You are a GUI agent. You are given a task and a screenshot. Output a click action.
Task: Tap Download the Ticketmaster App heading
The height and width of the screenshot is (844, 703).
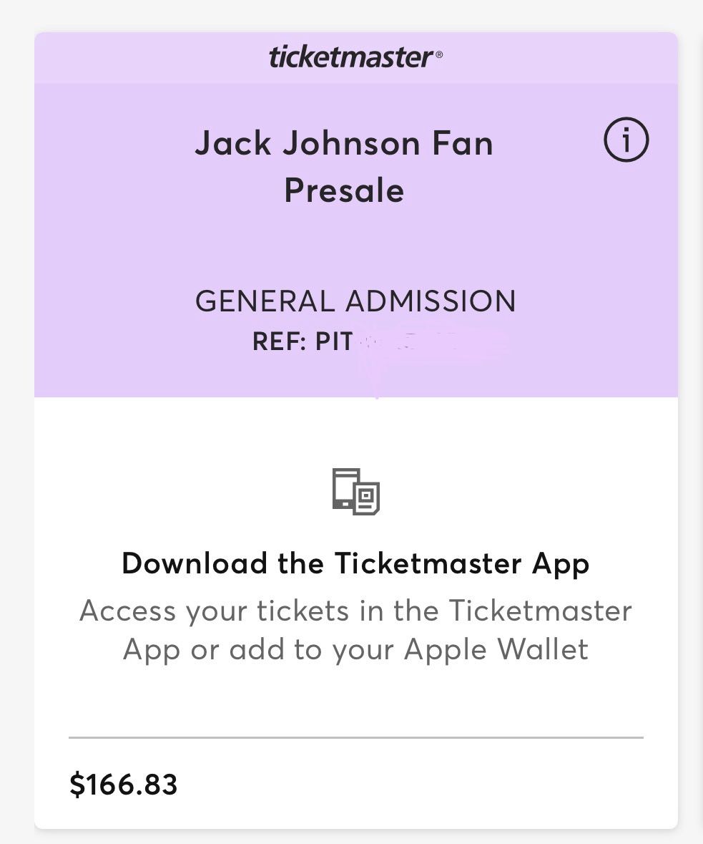pos(355,565)
